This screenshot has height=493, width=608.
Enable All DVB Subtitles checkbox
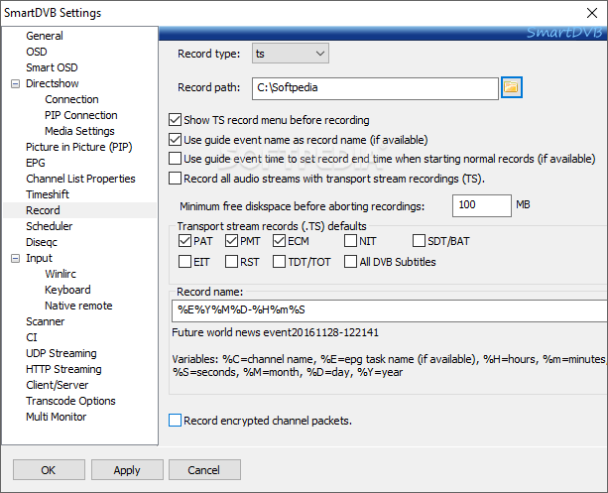(x=350, y=262)
